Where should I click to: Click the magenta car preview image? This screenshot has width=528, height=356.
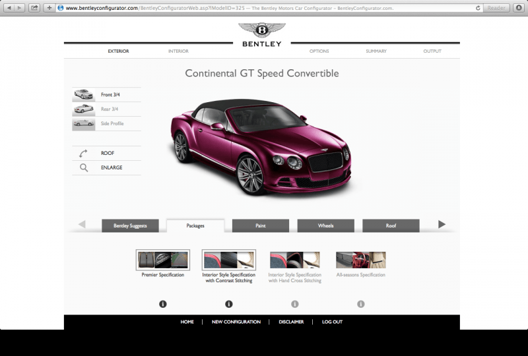click(x=261, y=147)
